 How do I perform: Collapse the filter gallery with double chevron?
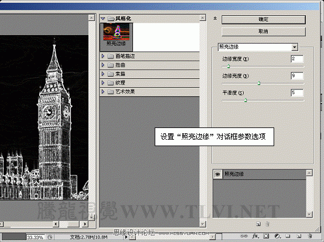coord(215,19)
